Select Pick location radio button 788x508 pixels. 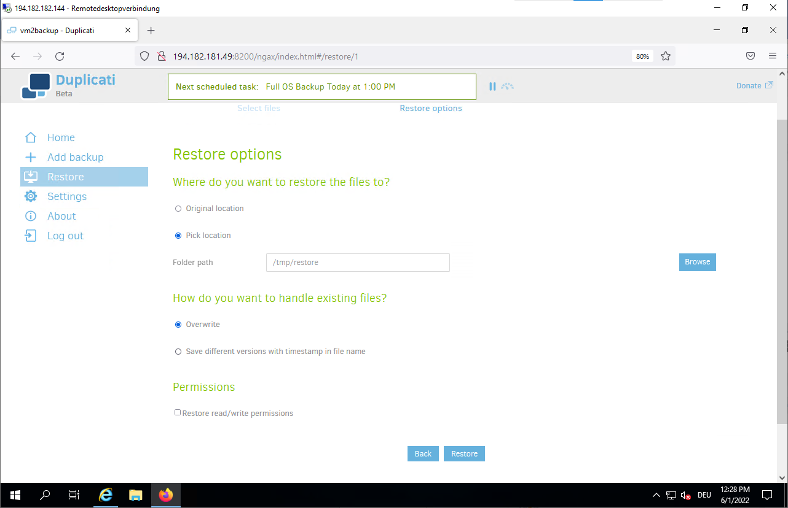[x=178, y=236]
